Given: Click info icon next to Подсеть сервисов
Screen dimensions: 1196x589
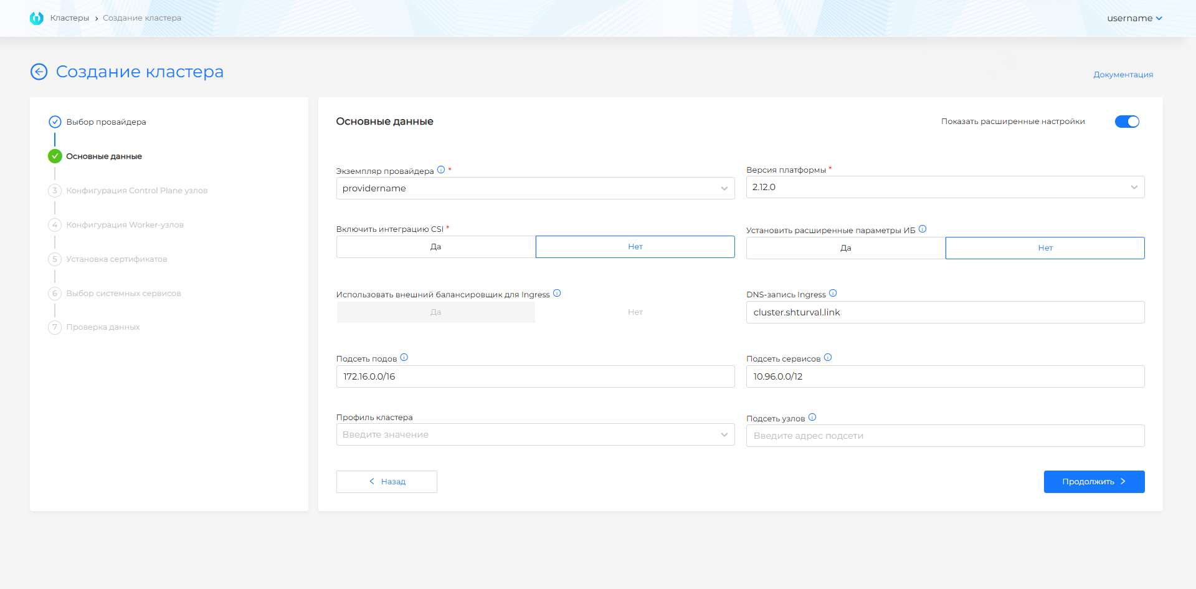Looking at the screenshot, I should pyautogui.click(x=828, y=357).
